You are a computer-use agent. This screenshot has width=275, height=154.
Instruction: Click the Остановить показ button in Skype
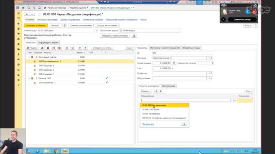click(242, 20)
